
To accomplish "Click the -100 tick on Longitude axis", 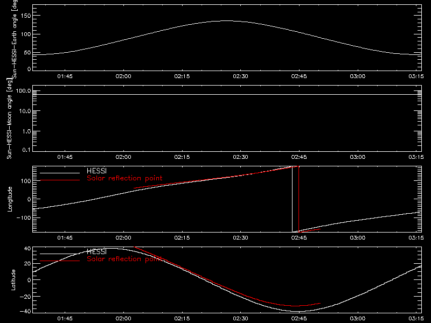I will click(x=24, y=217).
